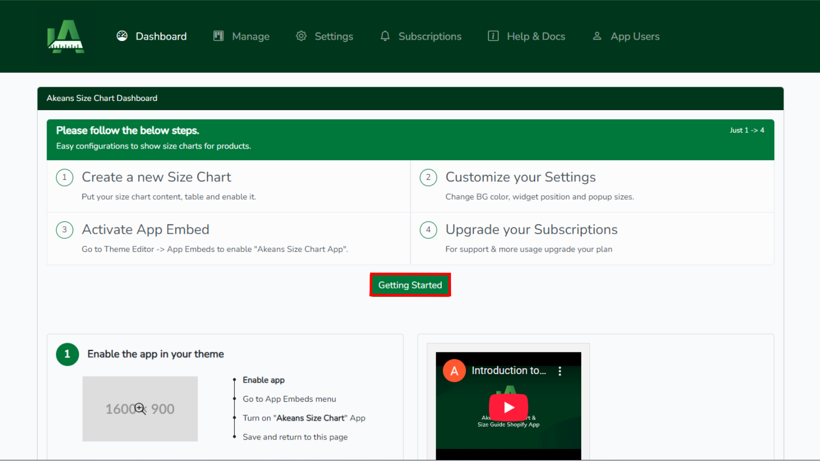Click the Settings gear icon

tap(301, 36)
